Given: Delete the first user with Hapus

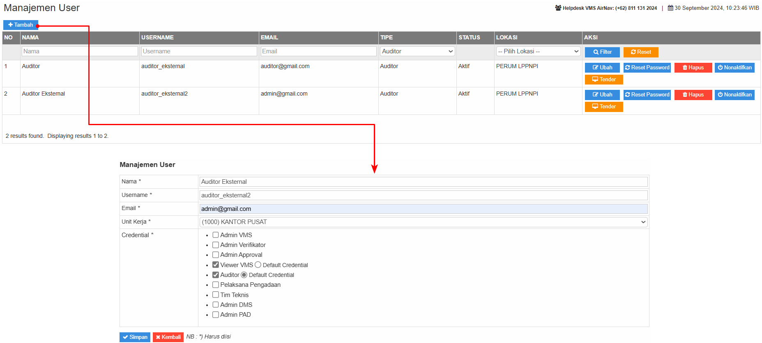Looking at the screenshot, I should pos(693,68).
